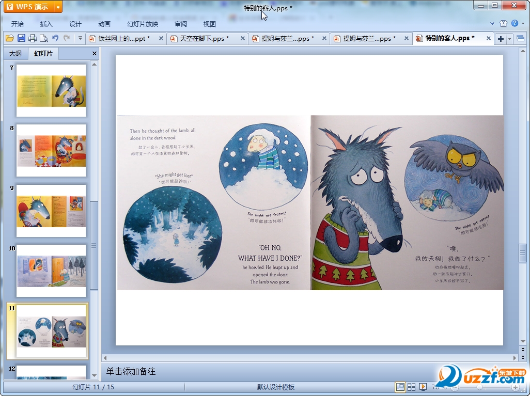Expand the arrow beside the help icon
This screenshot has height=396, width=530.
pyautogui.click(x=523, y=24)
